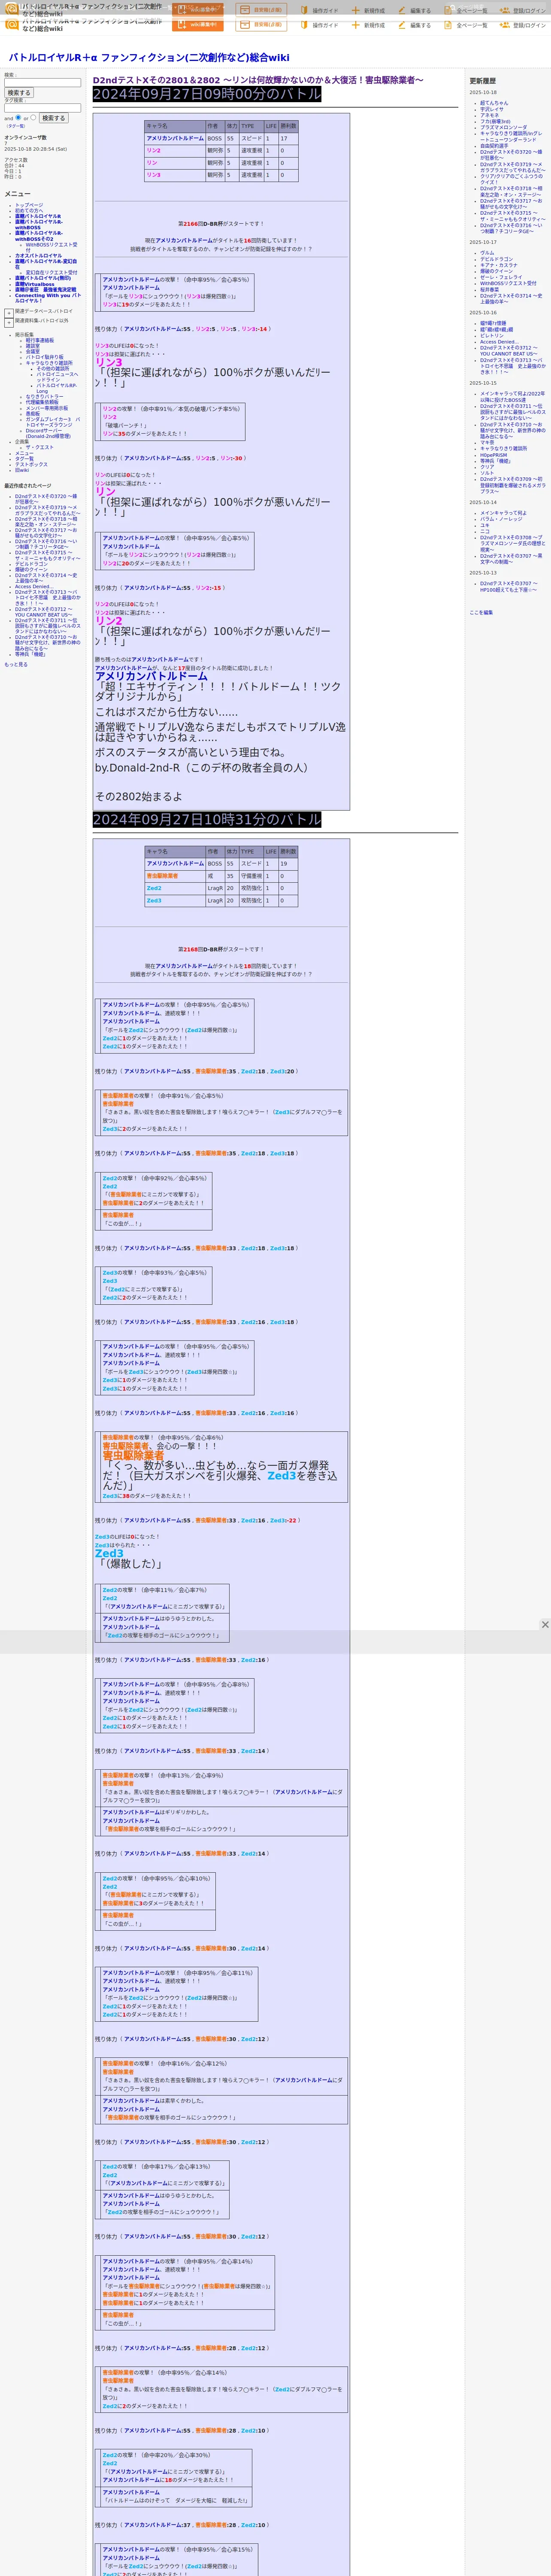Open バトルロイヤルRP-Long link
This screenshot has height=2576, width=551.
pos(57,388)
